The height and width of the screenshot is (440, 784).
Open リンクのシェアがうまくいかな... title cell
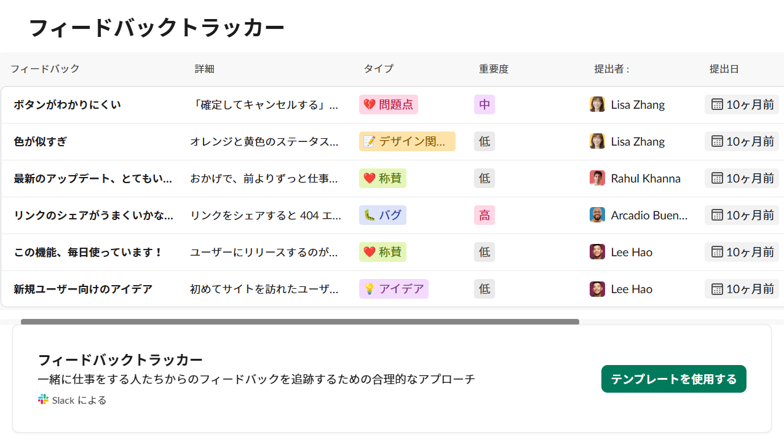pos(93,215)
